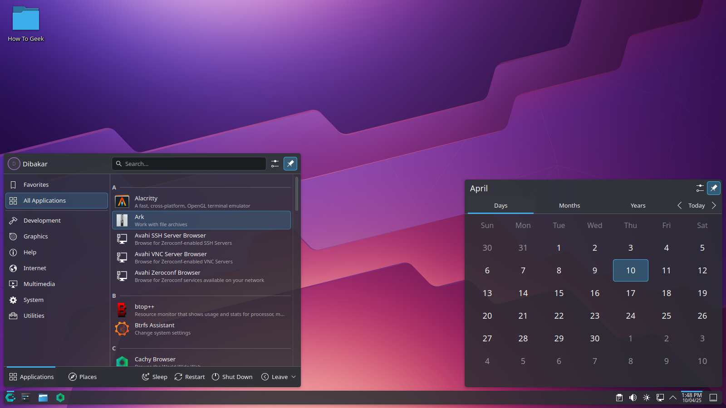The image size is (726, 408).
Task: Go to next month in calendar
Action: [714, 205]
